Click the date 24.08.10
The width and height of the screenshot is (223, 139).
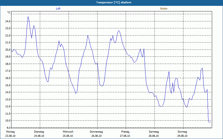pos(39,136)
